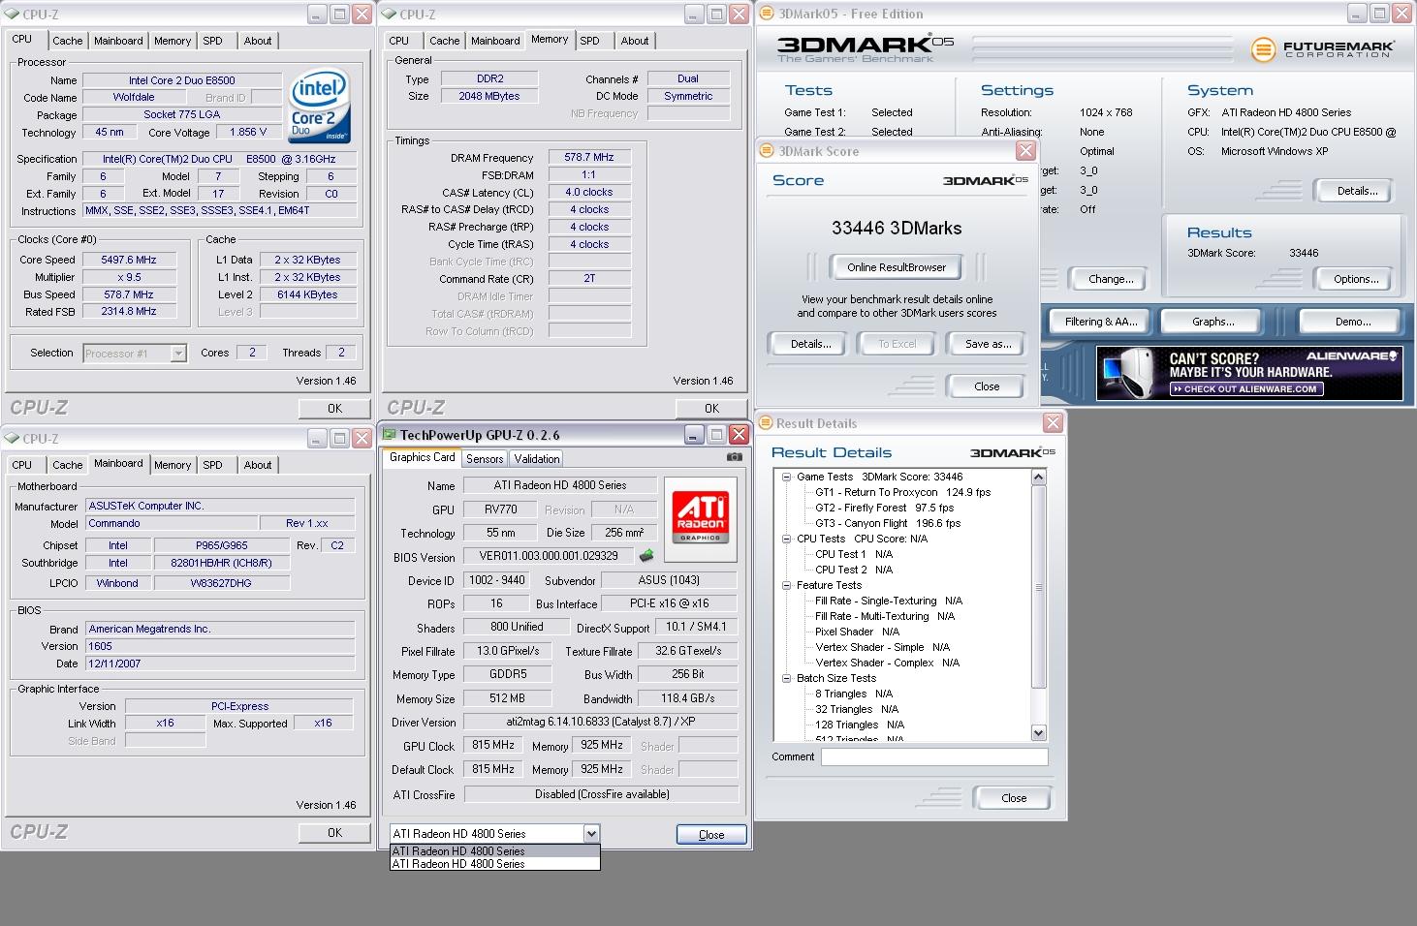Open Cache tab in CPU-Z processor window
This screenshot has width=1417, height=926.
[x=67, y=41]
